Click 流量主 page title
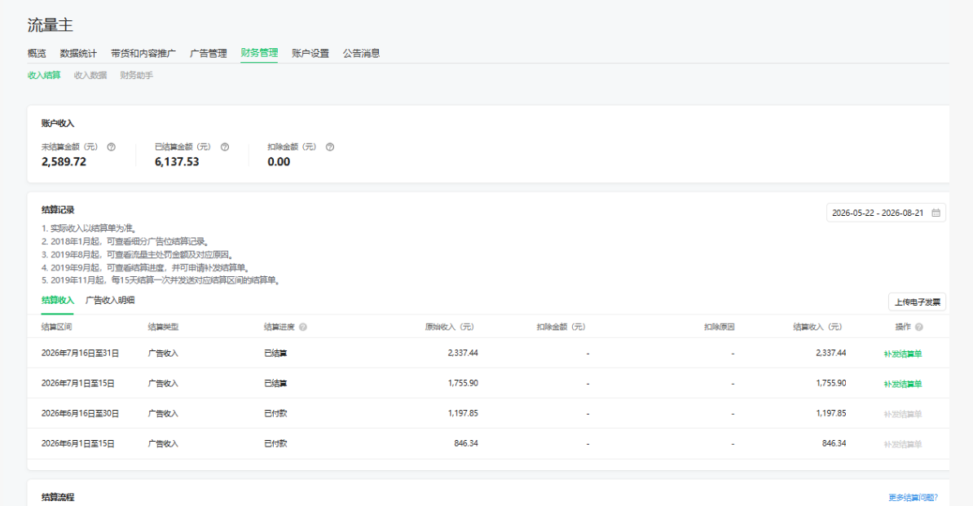This screenshot has height=506, width=973. (51, 24)
